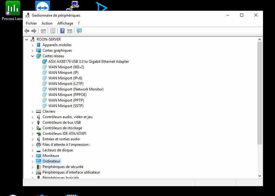Select WAN Miniport (IPv6)
275x196 pixels.
pos(65,78)
